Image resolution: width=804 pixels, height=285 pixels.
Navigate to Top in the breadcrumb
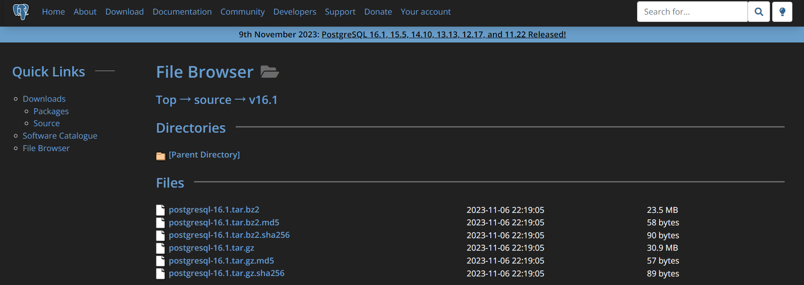click(x=166, y=100)
